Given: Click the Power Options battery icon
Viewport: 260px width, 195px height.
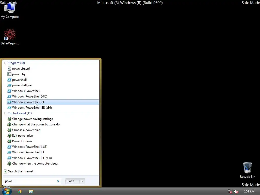Looking at the screenshot, I should [x=9, y=141].
